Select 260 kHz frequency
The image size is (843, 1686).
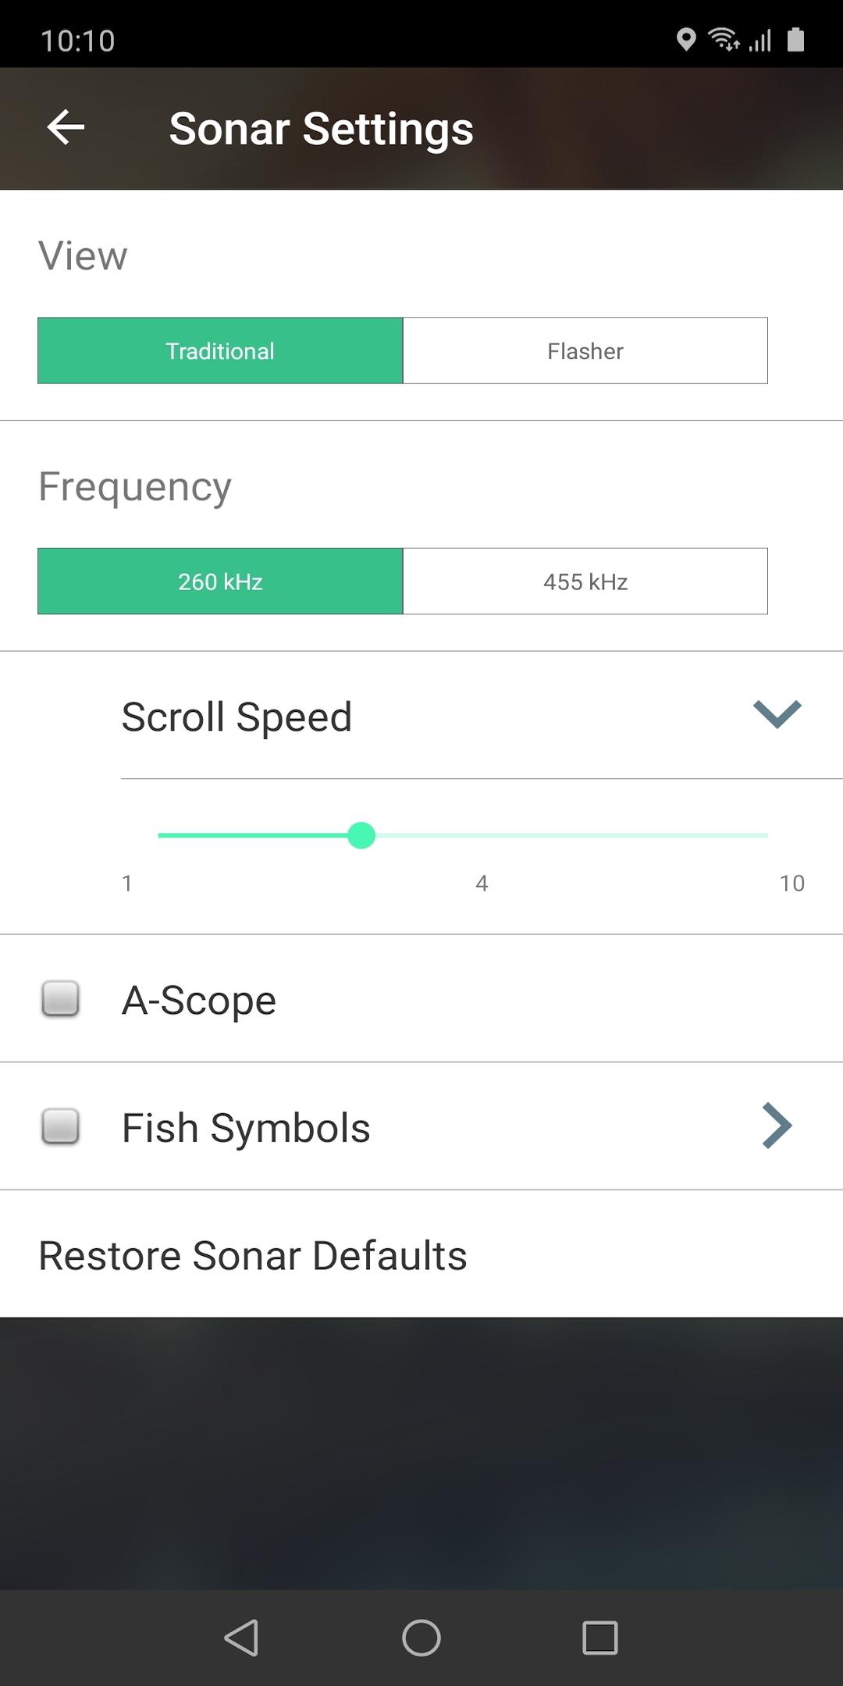click(x=220, y=582)
